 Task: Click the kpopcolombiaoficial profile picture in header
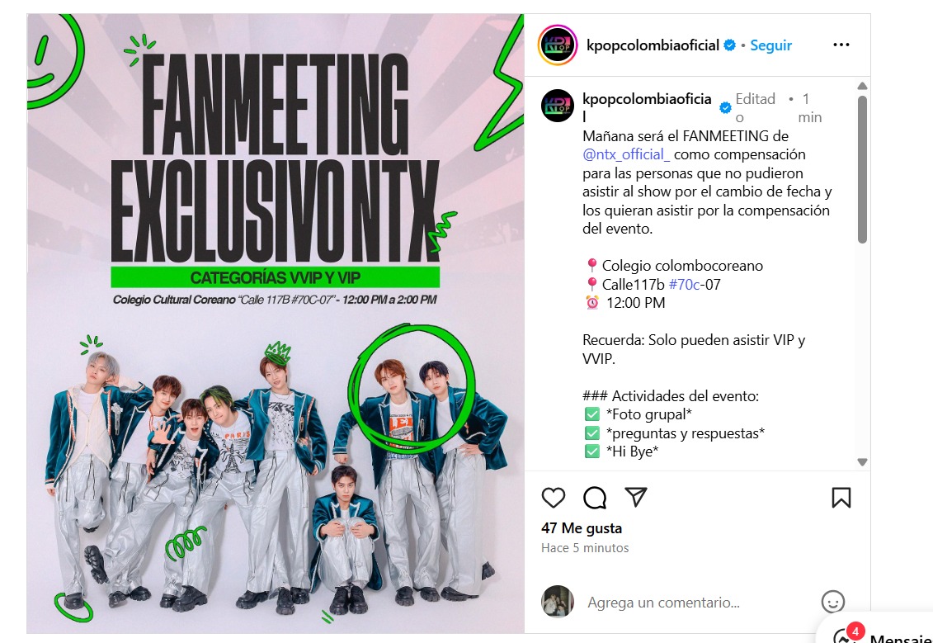[x=558, y=45]
